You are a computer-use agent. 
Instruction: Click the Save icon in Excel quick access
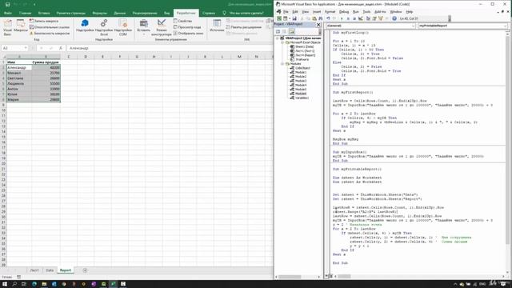point(7,5)
